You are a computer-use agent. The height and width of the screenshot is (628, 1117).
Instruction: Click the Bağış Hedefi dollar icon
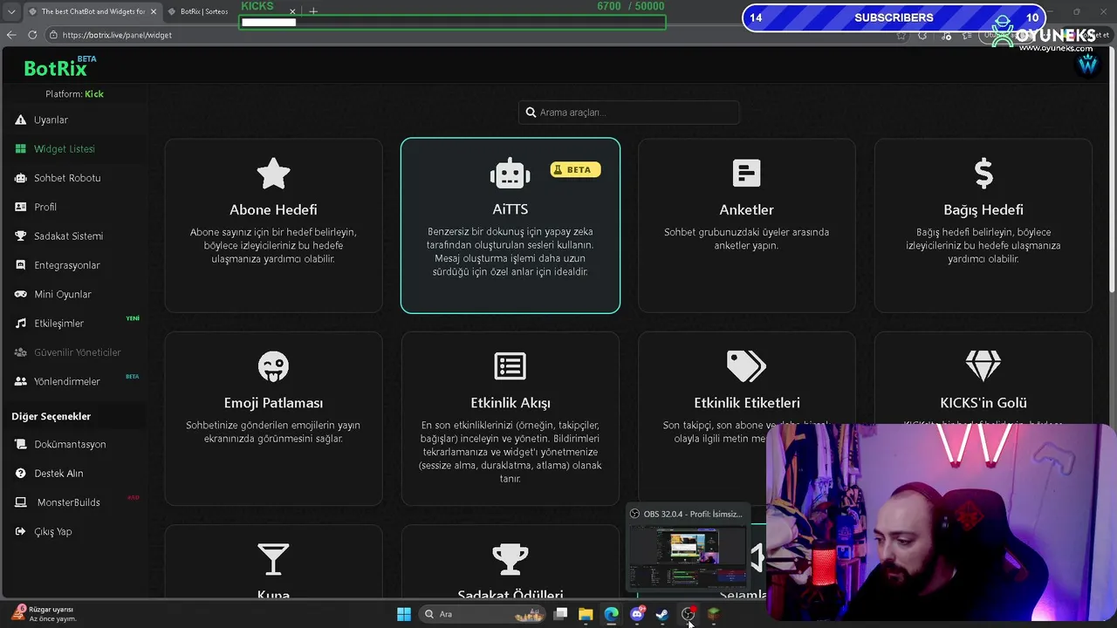pyautogui.click(x=983, y=174)
